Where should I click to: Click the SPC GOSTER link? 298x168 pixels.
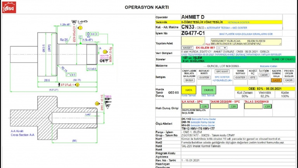click(222, 77)
